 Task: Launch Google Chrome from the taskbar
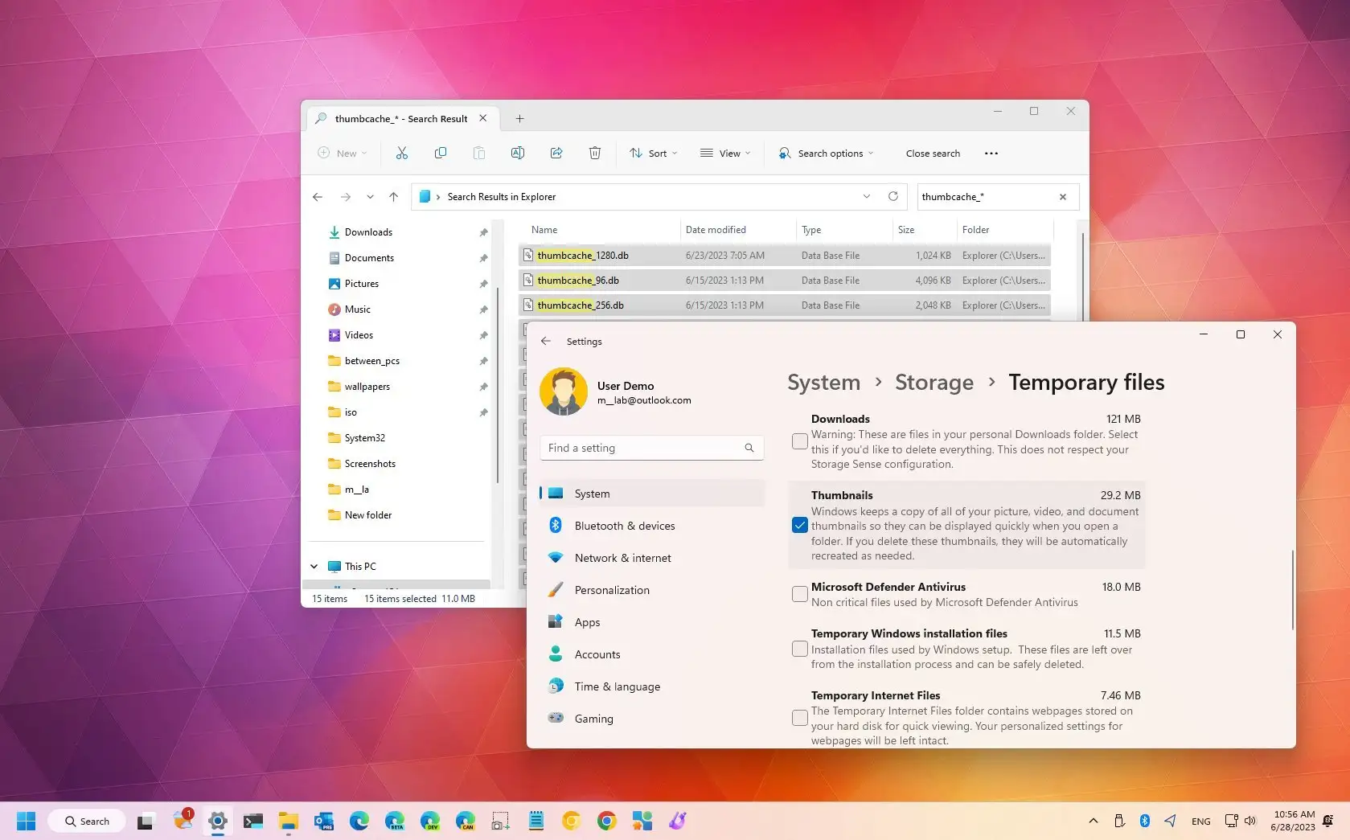point(607,821)
